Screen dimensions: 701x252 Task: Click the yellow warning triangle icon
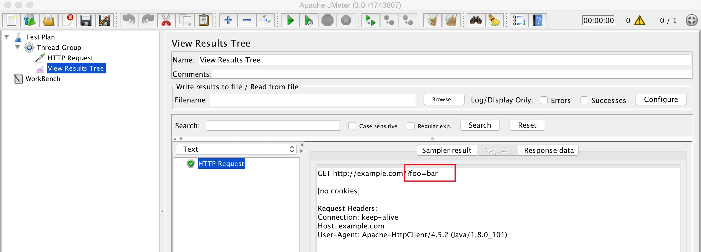[x=640, y=21]
